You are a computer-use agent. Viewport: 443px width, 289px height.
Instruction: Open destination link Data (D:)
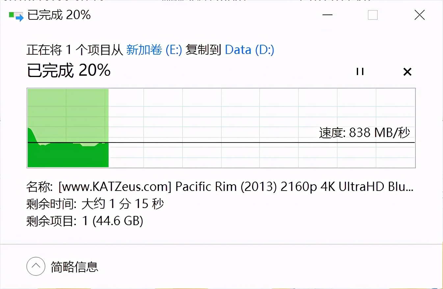[249, 50]
